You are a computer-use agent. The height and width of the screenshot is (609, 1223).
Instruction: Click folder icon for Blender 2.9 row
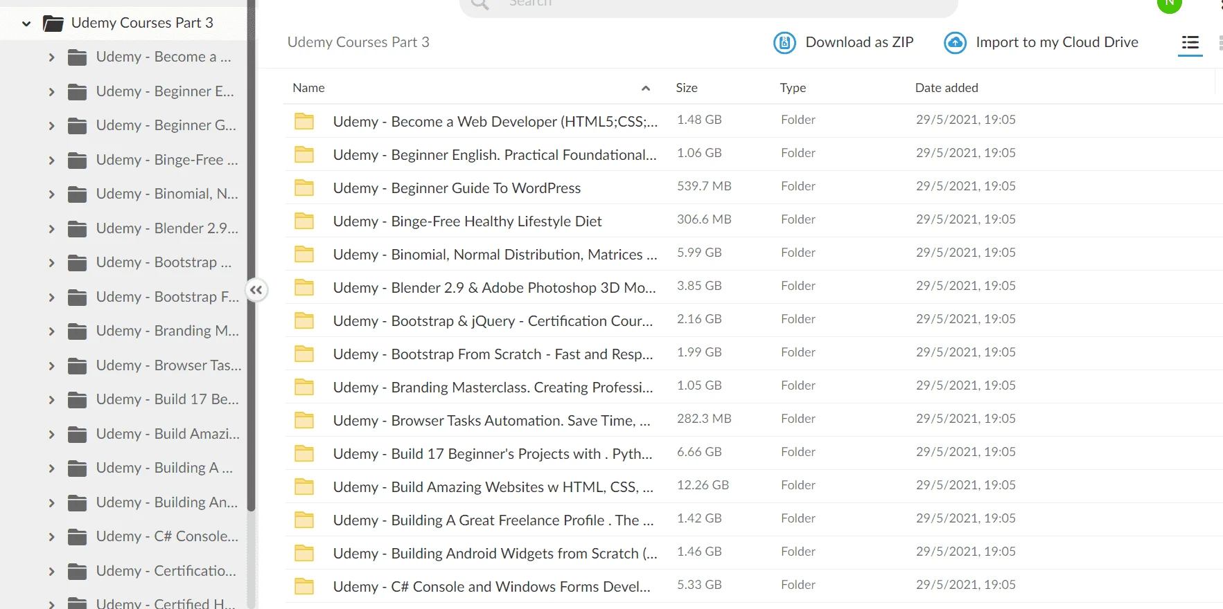click(304, 287)
